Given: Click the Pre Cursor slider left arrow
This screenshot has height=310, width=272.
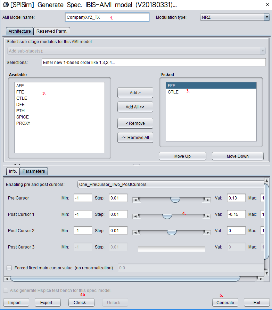Looking at the screenshot, I should point(135,200).
